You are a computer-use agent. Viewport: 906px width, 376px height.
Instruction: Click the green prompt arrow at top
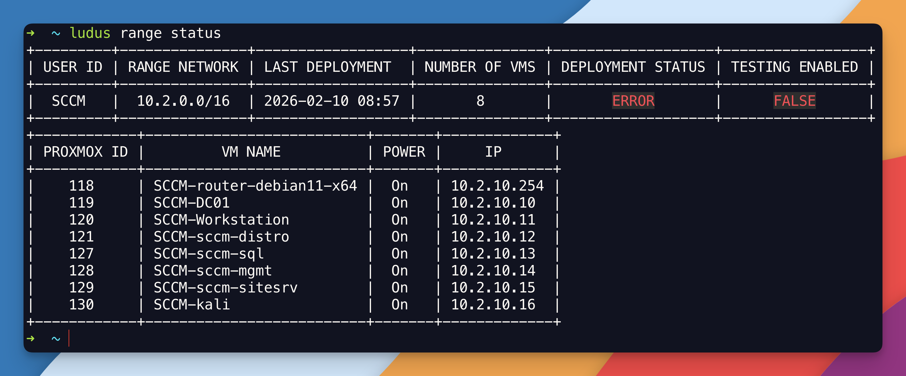click(x=31, y=33)
